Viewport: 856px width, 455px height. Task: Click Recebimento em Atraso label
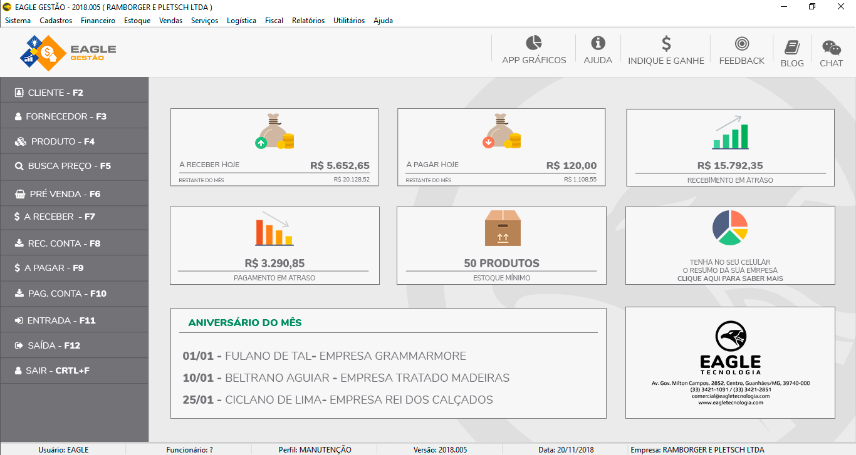click(730, 180)
